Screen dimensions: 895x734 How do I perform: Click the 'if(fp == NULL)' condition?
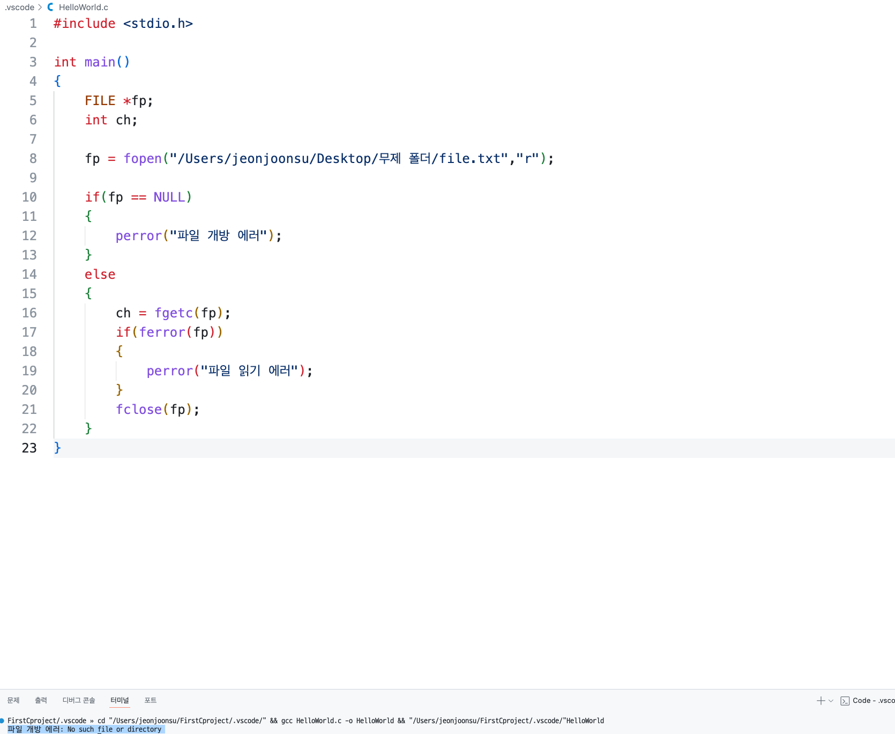pos(138,197)
